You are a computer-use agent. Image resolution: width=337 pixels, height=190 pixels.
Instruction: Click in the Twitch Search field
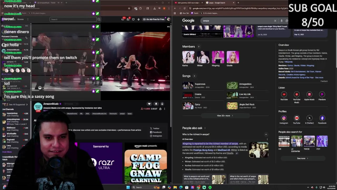73,19
